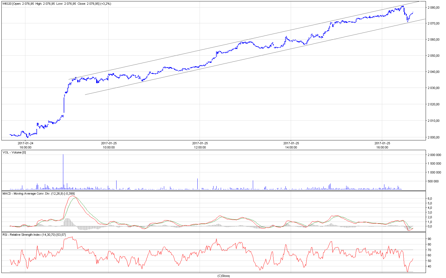Click the (C)Stooq copyright text
This screenshot has height=278, width=446.
tap(223, 276)
